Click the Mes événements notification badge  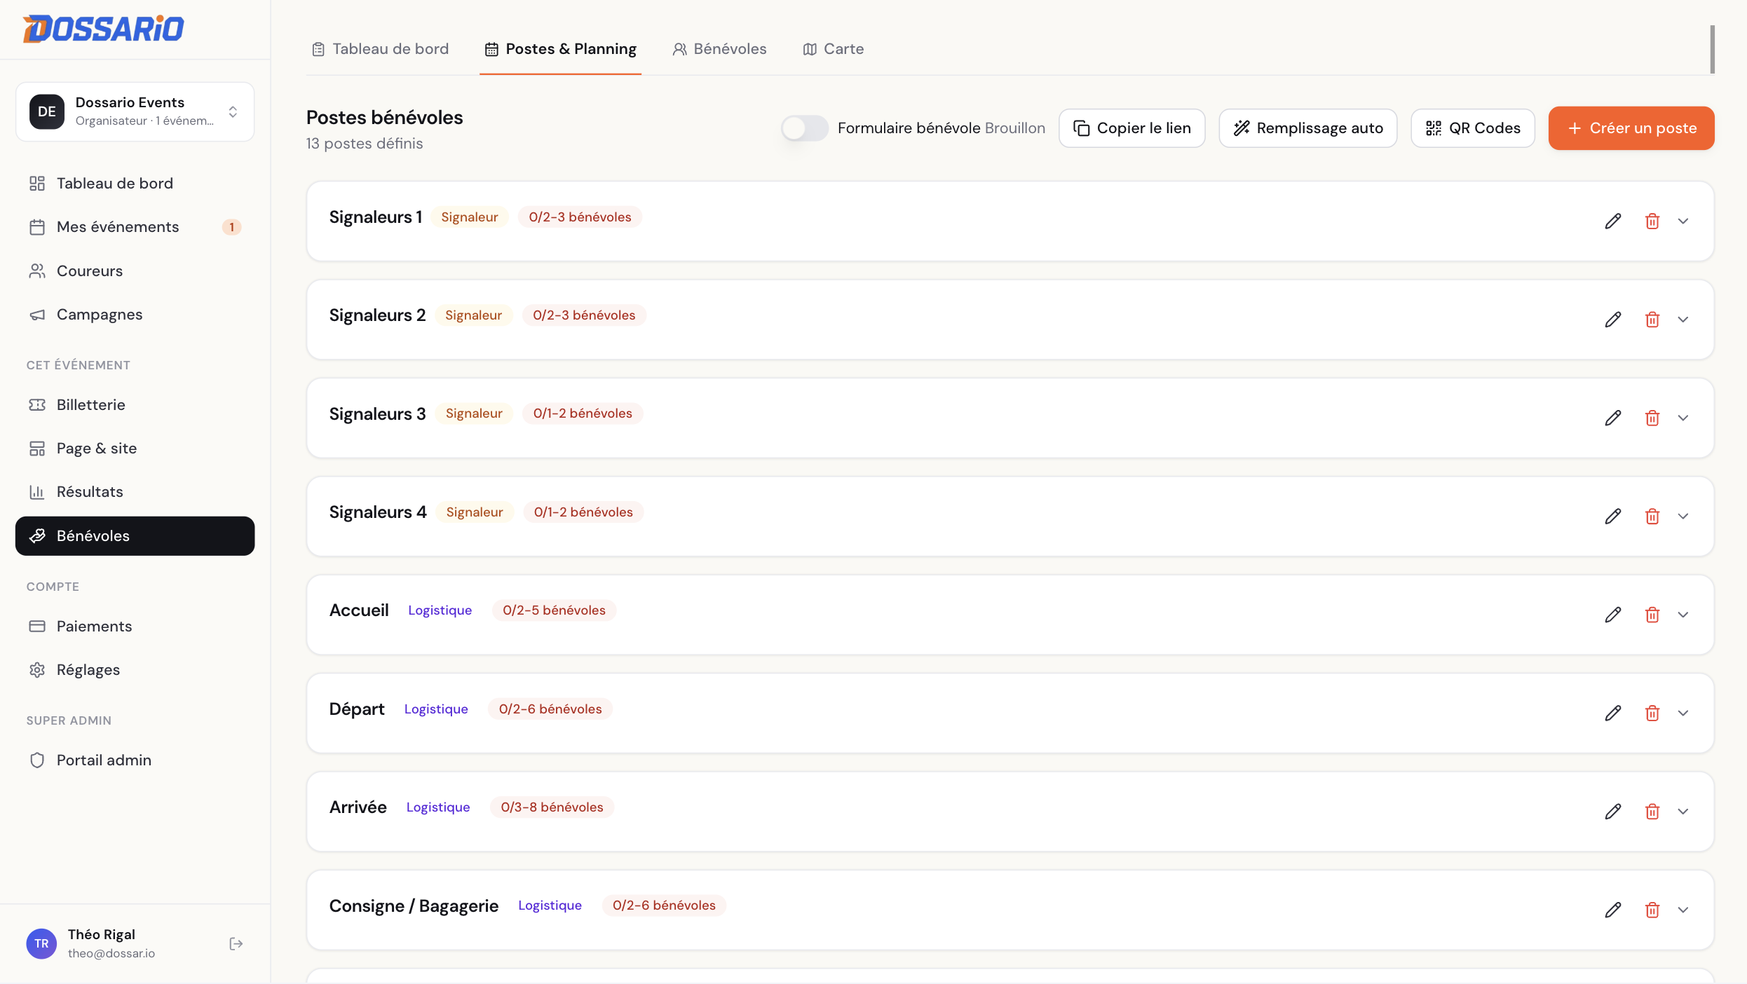[232, 227]
